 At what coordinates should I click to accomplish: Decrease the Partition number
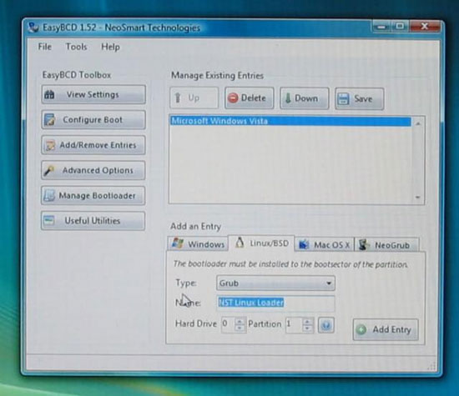[x=307, y=328]
